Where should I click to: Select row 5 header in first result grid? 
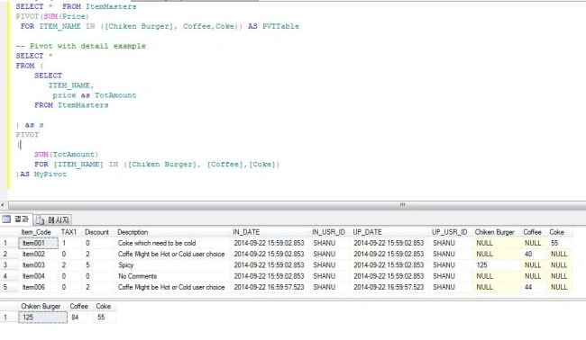pos(9,287)
